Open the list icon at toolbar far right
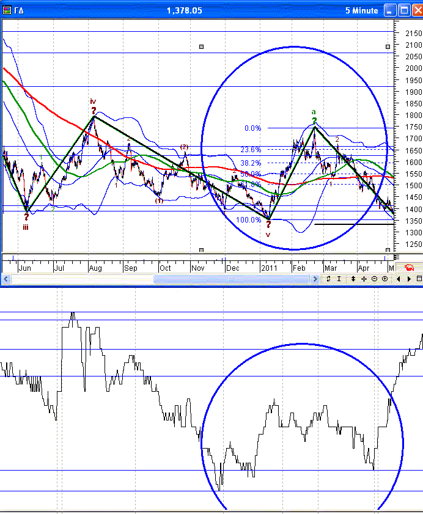This screenshot has height=514, width=423. coord(419,279)
